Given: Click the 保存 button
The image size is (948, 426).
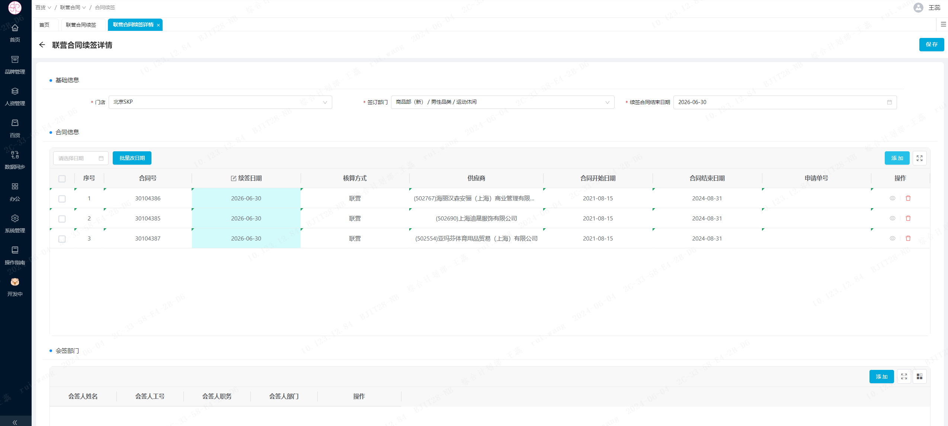Looking at the screenshot, I should [931, 45].
